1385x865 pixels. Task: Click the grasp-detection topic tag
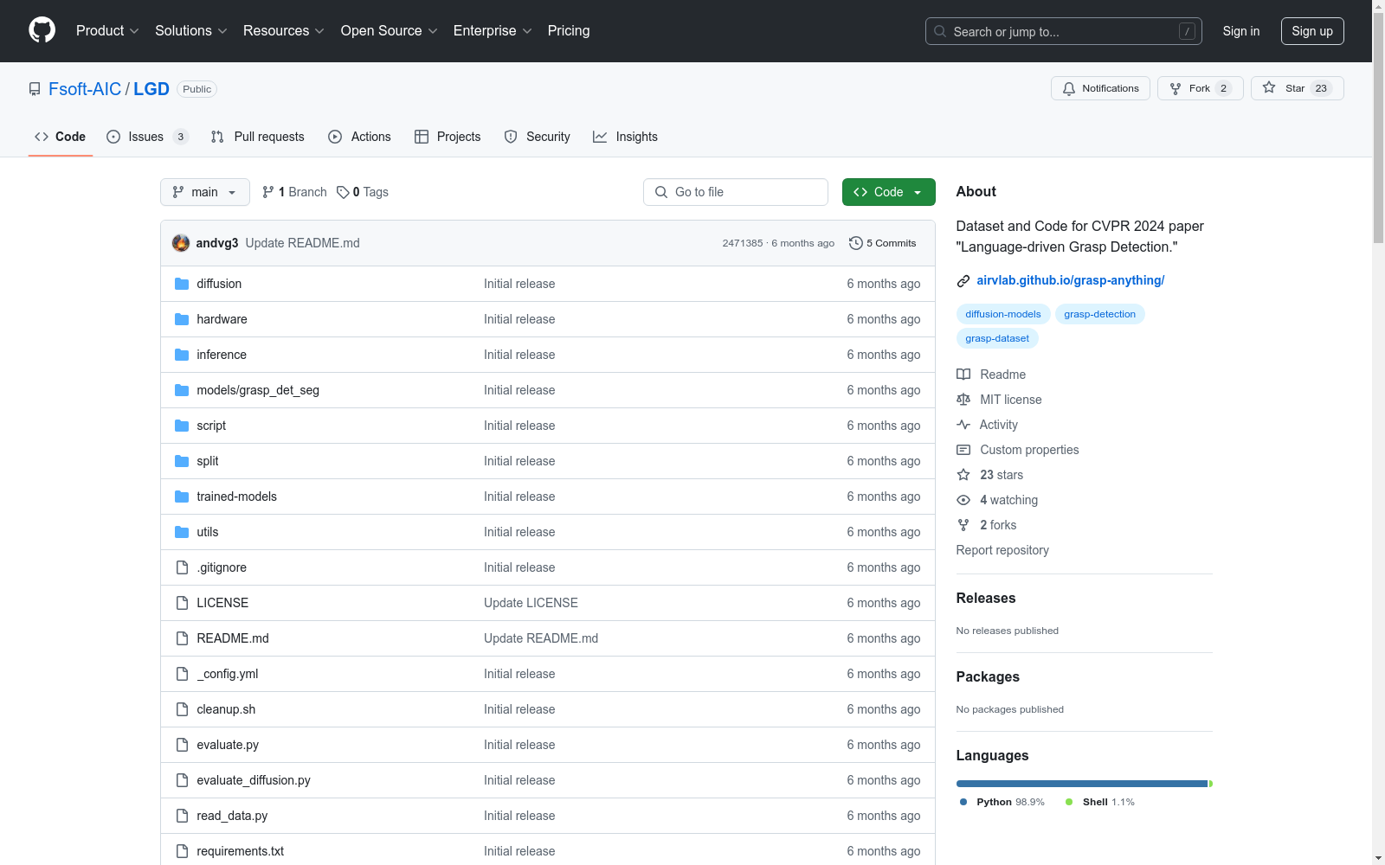(x=1100, y=314)
